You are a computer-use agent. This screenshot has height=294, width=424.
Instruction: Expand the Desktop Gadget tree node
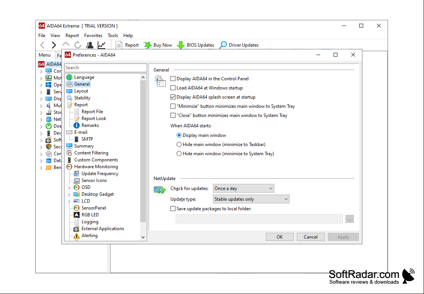click(x=69, y=194)
